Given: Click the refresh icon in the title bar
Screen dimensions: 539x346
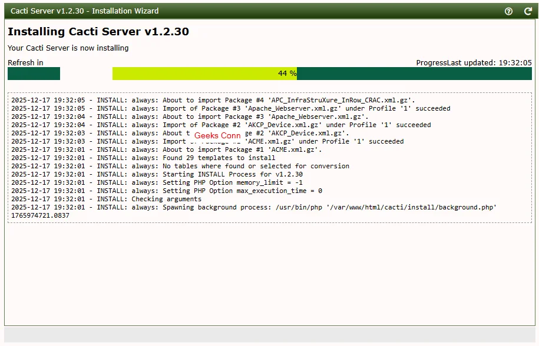Looking at the screenshot, I should (528, 11).
